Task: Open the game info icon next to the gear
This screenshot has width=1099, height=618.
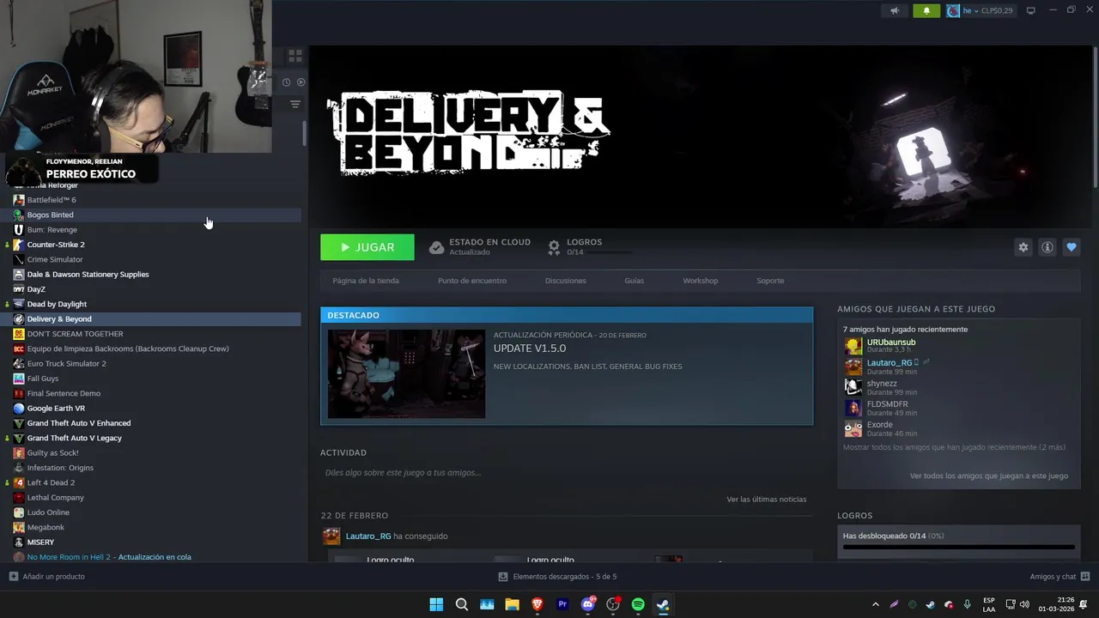Action: coord(1047,247)
